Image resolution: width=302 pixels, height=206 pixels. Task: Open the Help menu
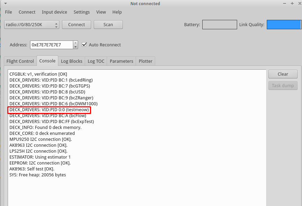point(117,12)
